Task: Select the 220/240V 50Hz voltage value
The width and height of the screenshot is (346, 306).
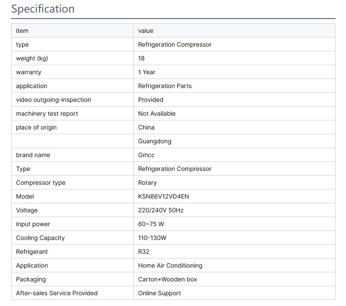Action: click(x=161, y=210)
